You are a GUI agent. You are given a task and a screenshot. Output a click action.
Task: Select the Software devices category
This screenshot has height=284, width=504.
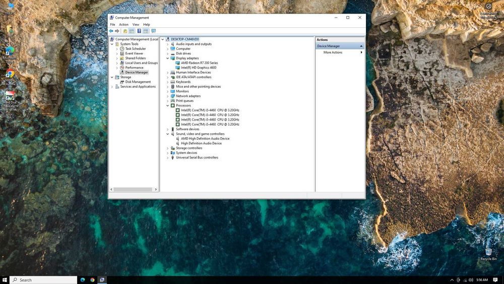point(187,129)
